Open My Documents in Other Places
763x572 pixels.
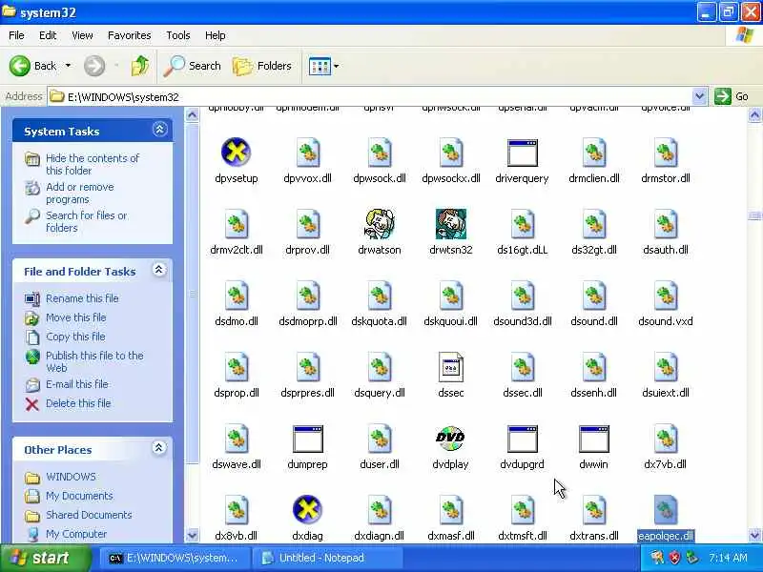click(x=79, y=496)
